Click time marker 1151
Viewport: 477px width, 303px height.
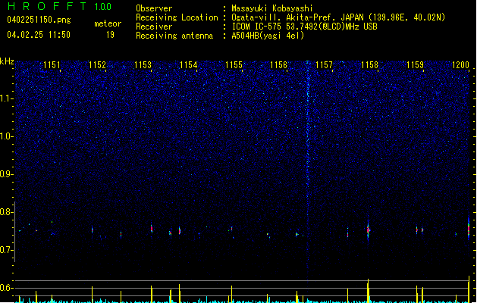click(x=52, y=64)
